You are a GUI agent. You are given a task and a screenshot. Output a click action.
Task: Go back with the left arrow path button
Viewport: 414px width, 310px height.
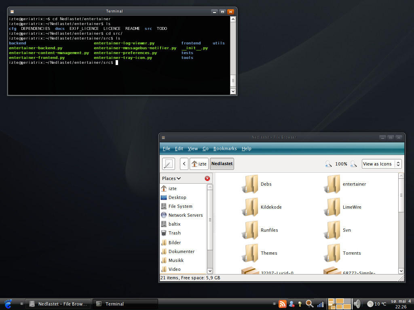tap(184, 164)
